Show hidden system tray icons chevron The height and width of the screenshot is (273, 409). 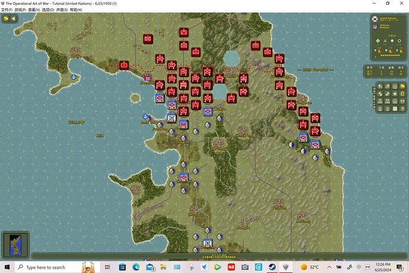pos(329,267)
